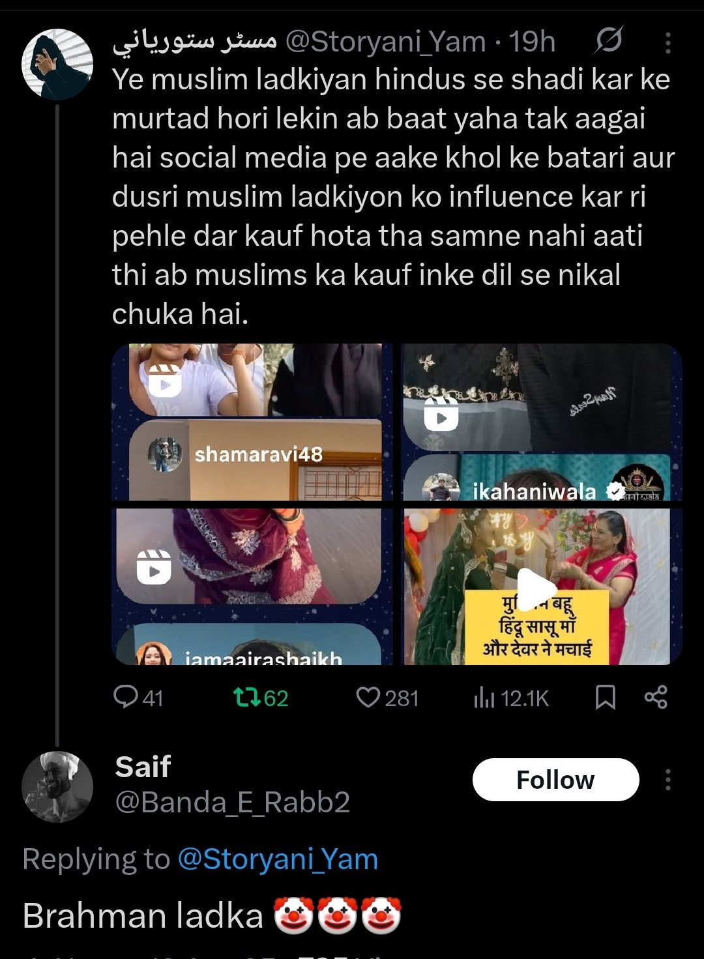Follow Saif's account
This screenshot has width=704, height=959.
555,780
